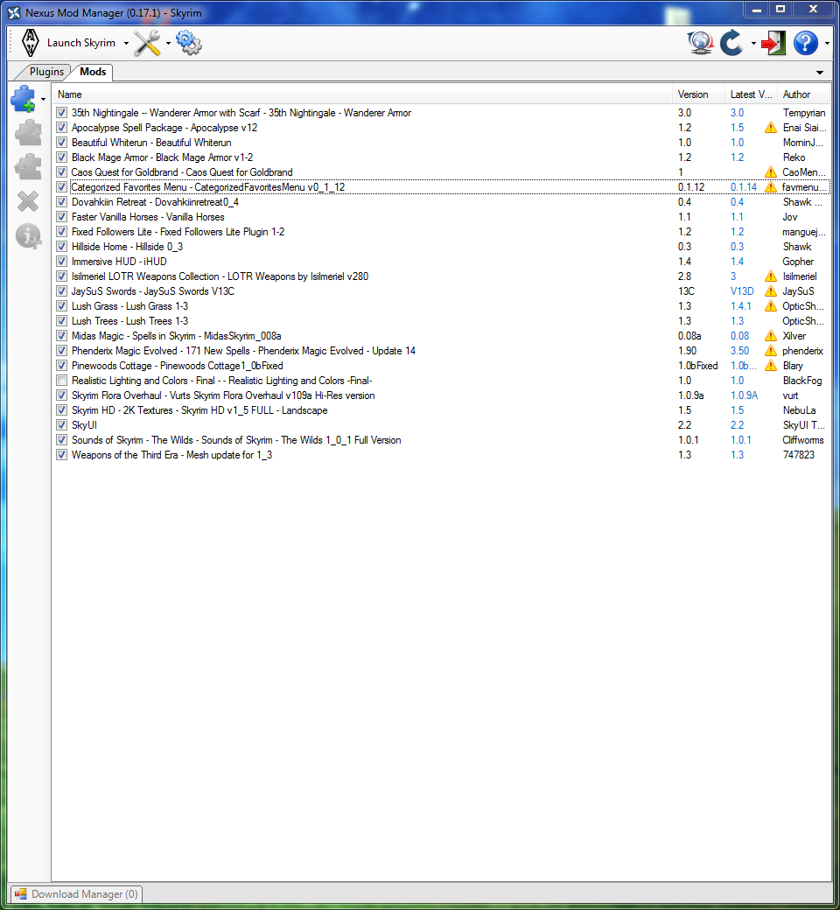The image size is (840, 910).
Task: Click the delete mod X icon
Action: (x=28, y=201)
